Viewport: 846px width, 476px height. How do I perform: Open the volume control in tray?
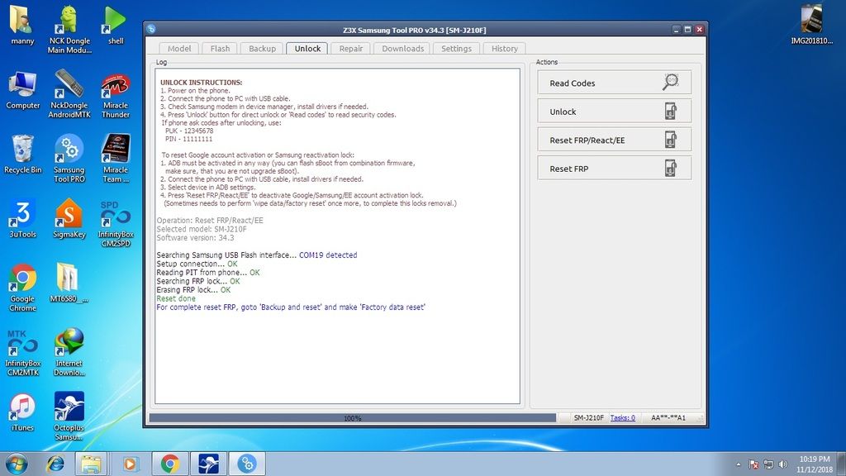pos(783,464)
